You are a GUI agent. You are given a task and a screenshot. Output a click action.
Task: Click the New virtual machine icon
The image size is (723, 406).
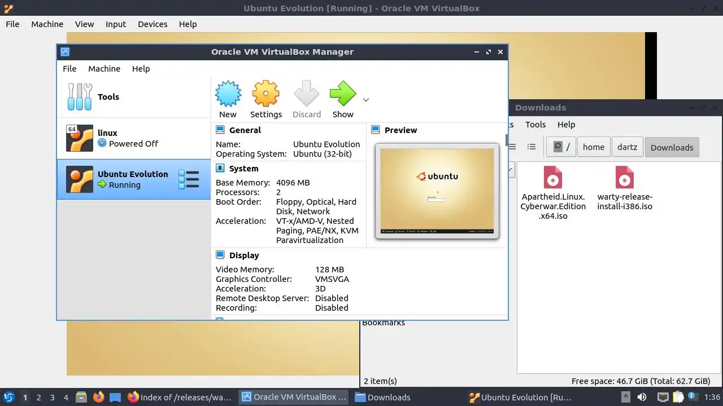228,94
